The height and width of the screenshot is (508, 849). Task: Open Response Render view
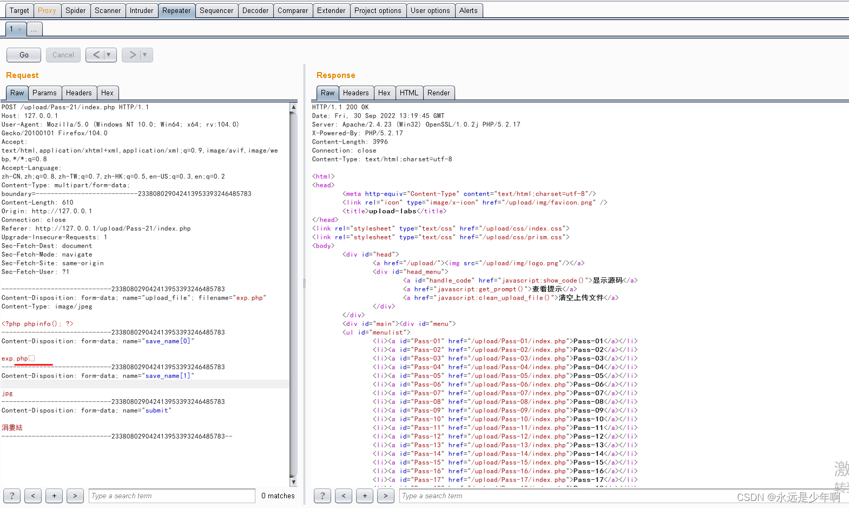[x=439, y=93]
